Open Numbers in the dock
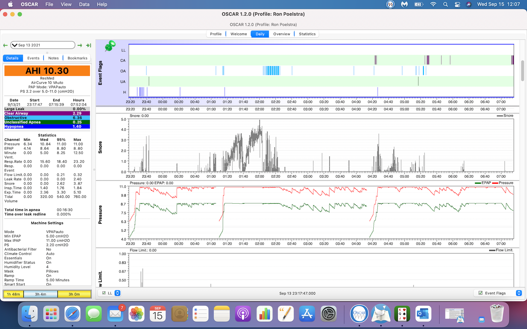This screenshot has width=527, height=329. [265, 314]
